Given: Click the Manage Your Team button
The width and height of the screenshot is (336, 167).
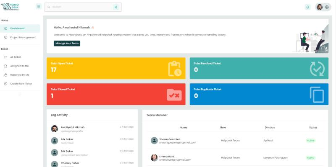Looking at the screenshot, I should pyautogui.click(x=67, y=44).
